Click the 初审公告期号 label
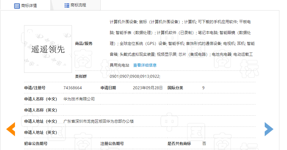This screenshot has height=150, width=287. click(36, 144)
